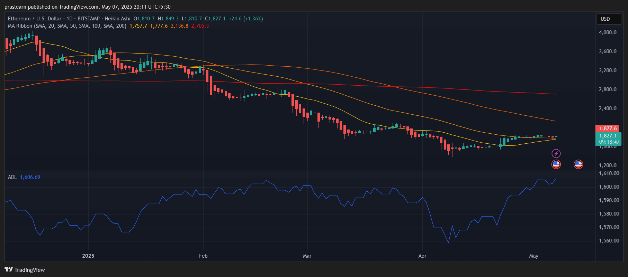Screen dimensions: 628x277
Task: Click the red 1,827.6 price label
Action: 608,128
